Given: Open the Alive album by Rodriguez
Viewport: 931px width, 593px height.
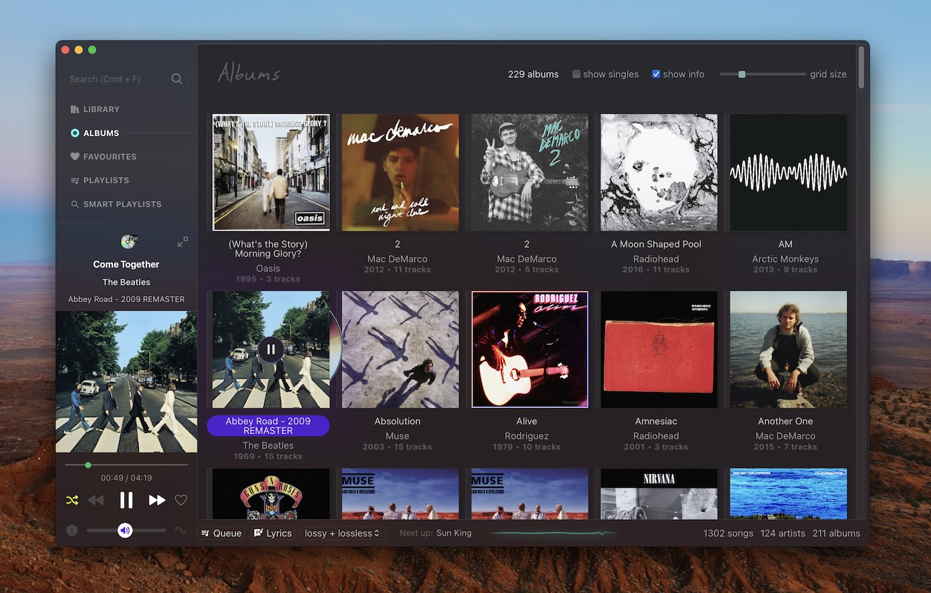Looking at the screenshot, I should point(529,349).
